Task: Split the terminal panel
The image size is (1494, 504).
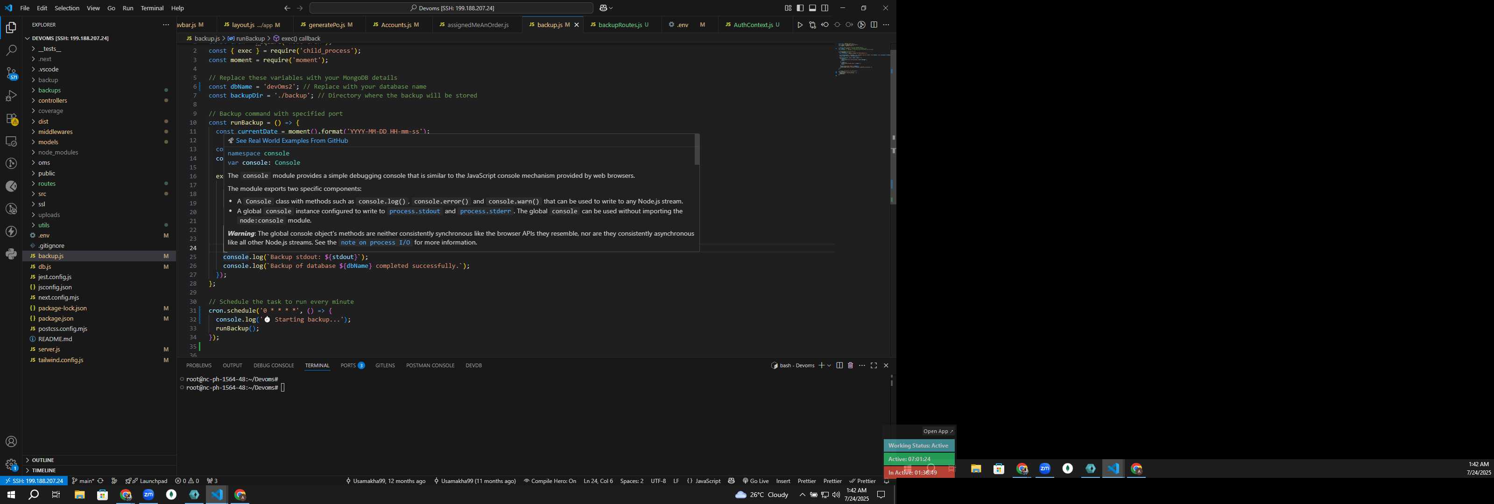Action: coord(839,365)
